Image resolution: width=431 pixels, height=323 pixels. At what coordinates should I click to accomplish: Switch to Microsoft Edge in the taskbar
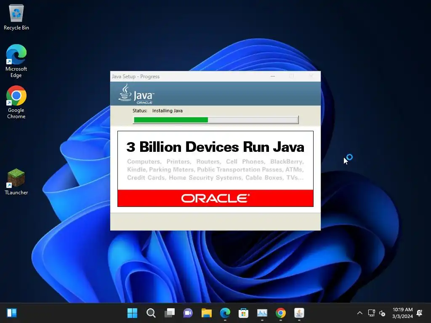click(x=225, y=313)
